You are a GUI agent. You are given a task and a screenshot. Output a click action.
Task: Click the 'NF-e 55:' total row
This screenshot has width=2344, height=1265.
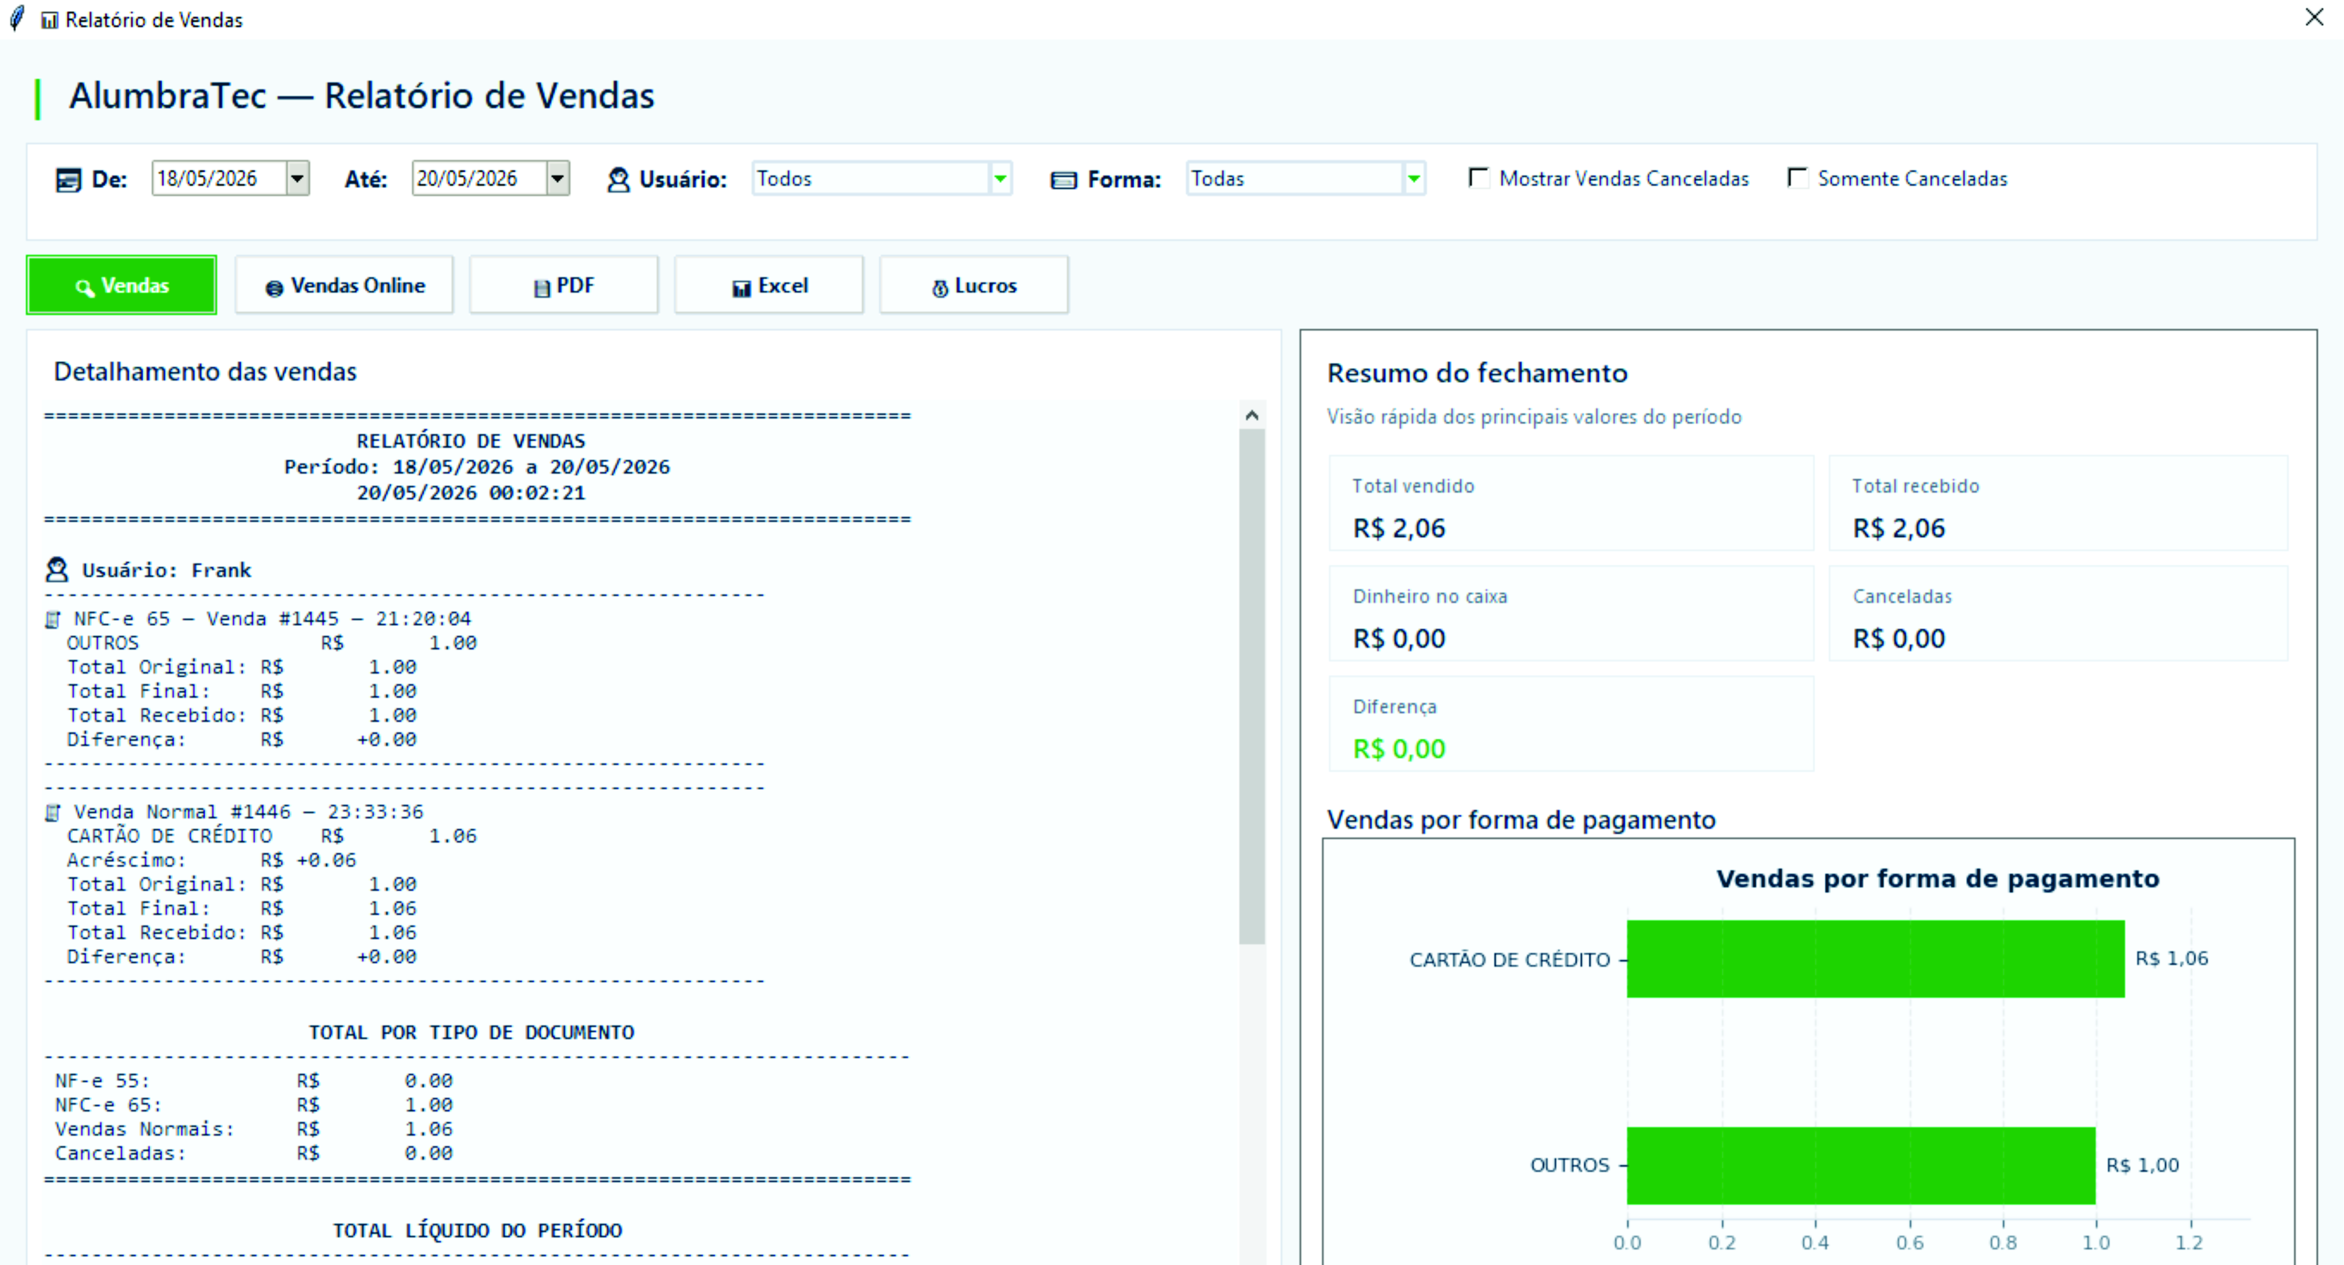(254, 1081)
